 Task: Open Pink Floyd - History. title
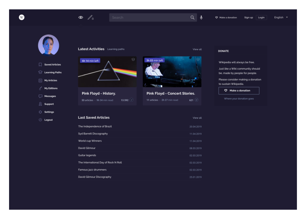99,93
